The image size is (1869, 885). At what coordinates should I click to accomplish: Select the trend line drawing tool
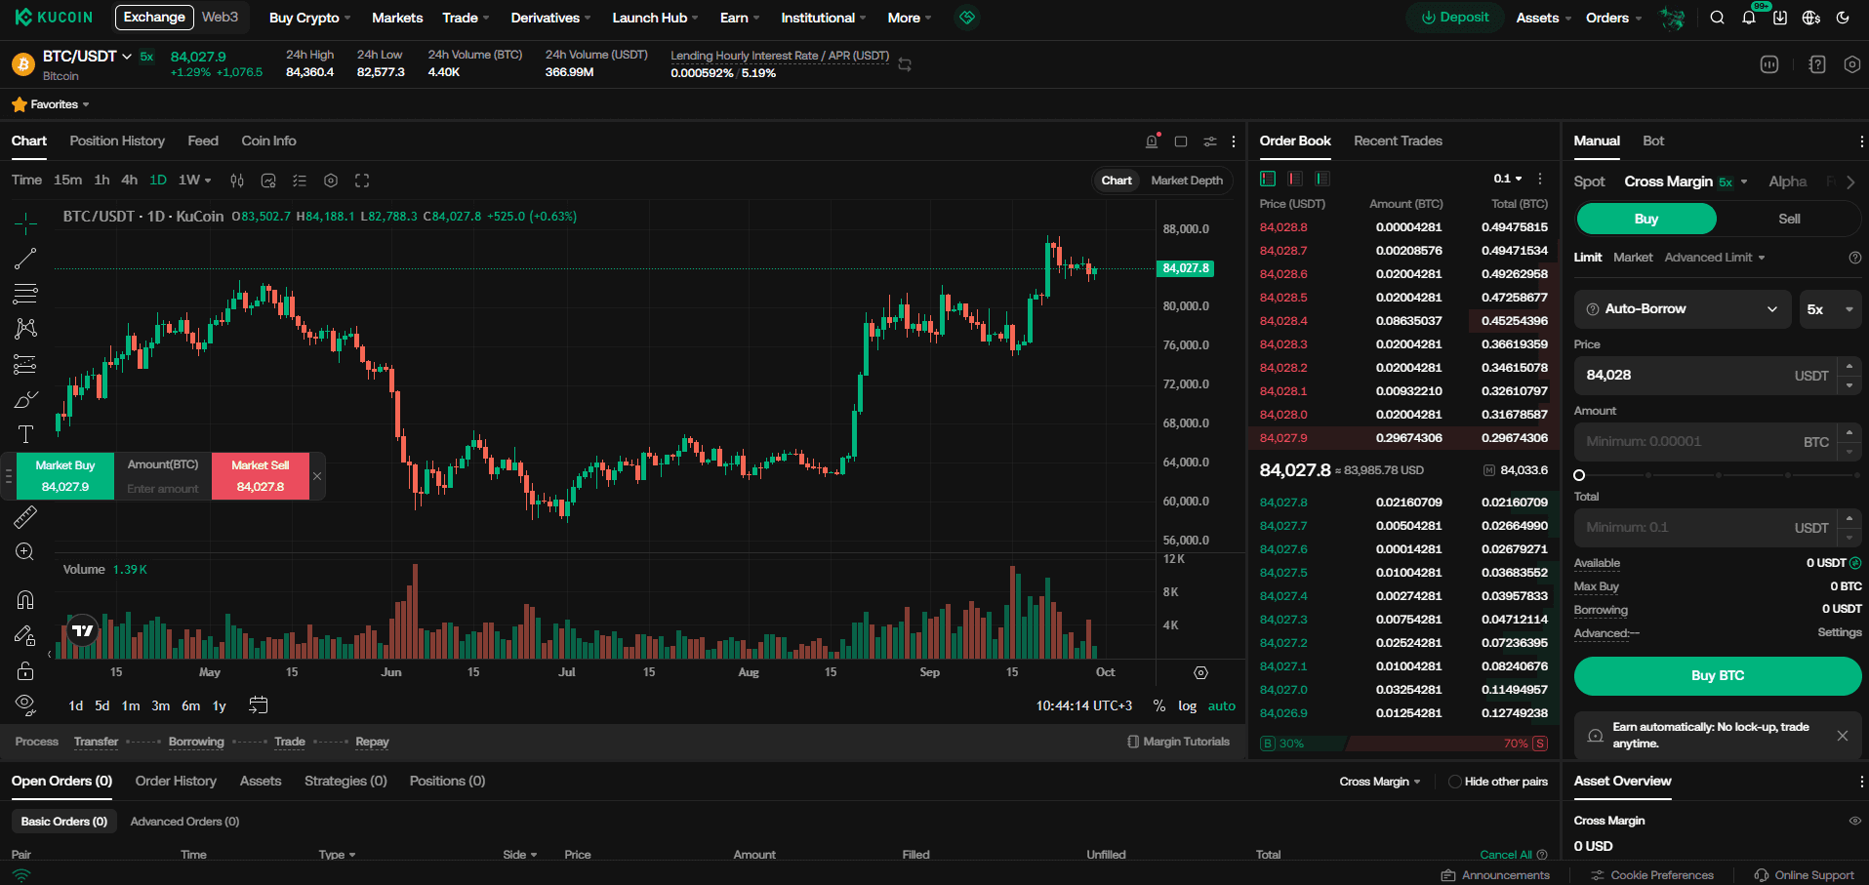coord(25,259)
